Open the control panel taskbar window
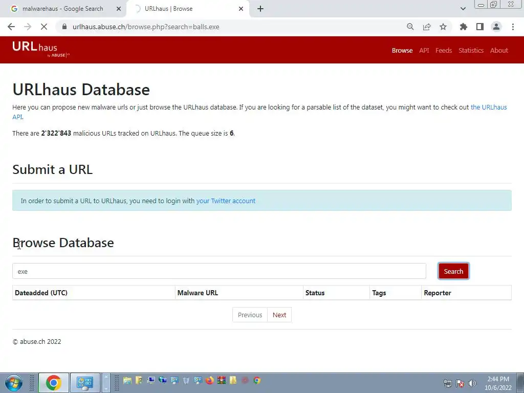The image size is (524, 393). [x=85, y=383]
